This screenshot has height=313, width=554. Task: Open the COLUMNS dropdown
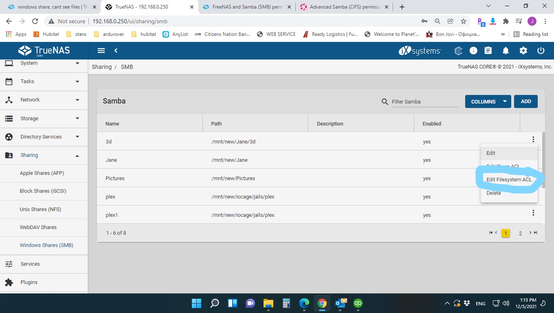pos(488,101)
